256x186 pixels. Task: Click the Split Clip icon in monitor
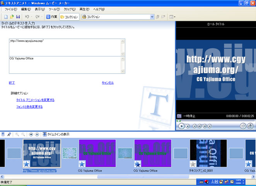coord(242,126)
